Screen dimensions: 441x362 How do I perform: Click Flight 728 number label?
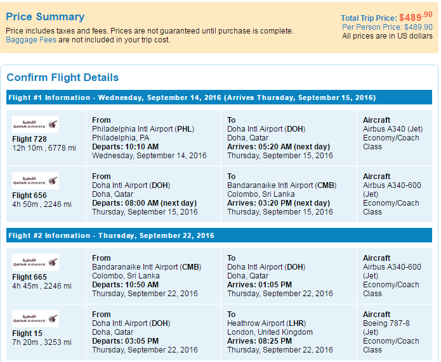[29, 139]
